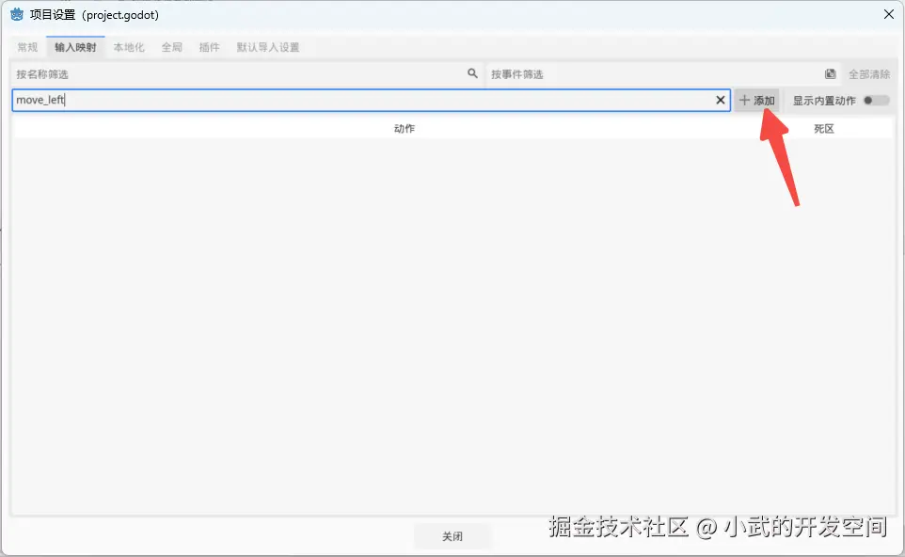Switch to the 本地化 tab
The height and width of the screenshot is (557, 905).
pos(132,46)
